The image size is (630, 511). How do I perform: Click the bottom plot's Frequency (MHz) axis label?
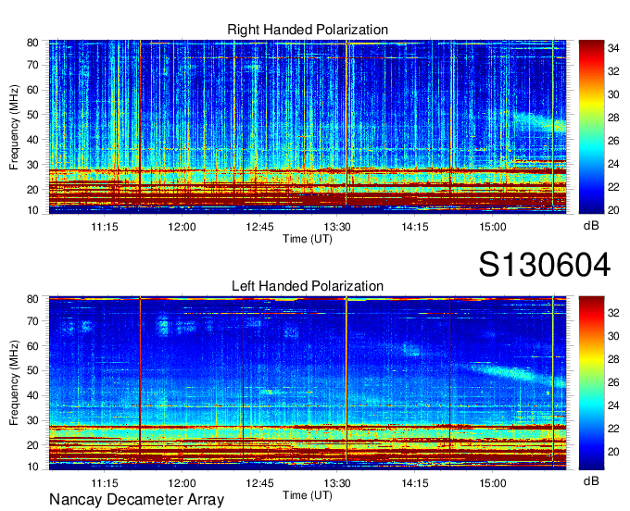[x=14, y=383]
